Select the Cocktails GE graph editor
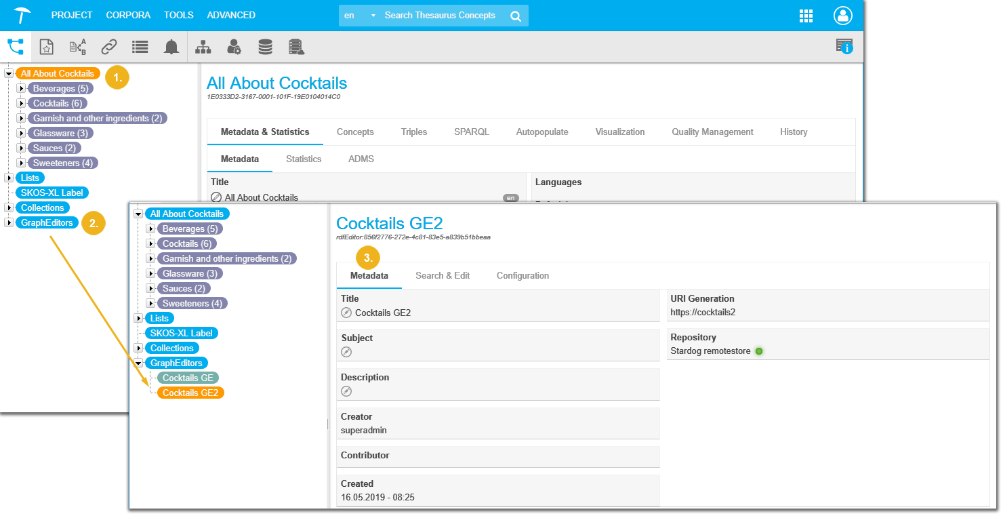1003x516 pixels. tap(188, 378)
